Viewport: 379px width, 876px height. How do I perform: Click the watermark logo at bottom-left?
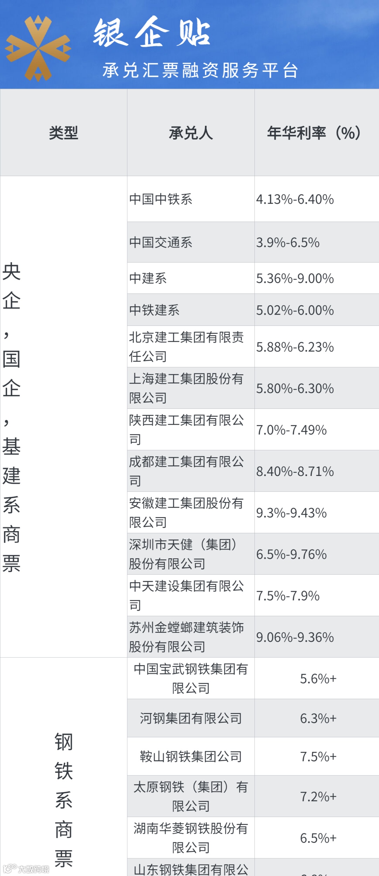[x=26, y=869]
